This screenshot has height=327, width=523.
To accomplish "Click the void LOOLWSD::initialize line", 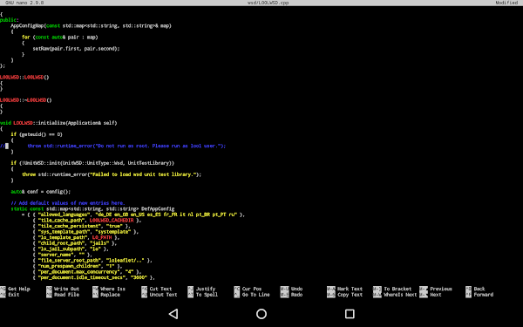I will (x=58, y=123).
